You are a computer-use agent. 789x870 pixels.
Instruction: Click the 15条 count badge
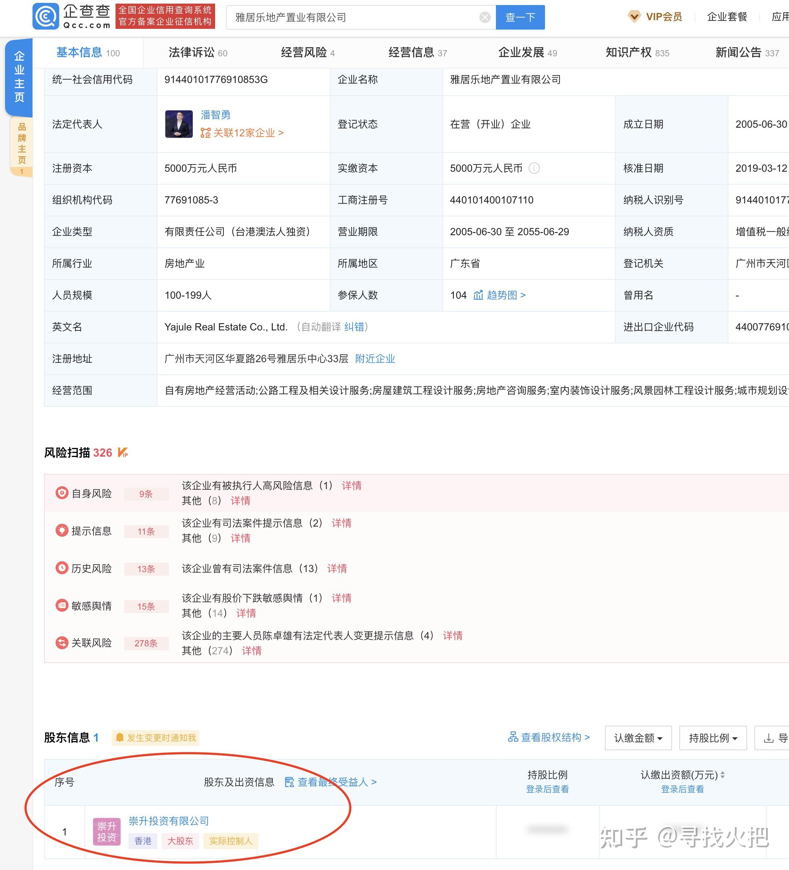click(146, 606)
